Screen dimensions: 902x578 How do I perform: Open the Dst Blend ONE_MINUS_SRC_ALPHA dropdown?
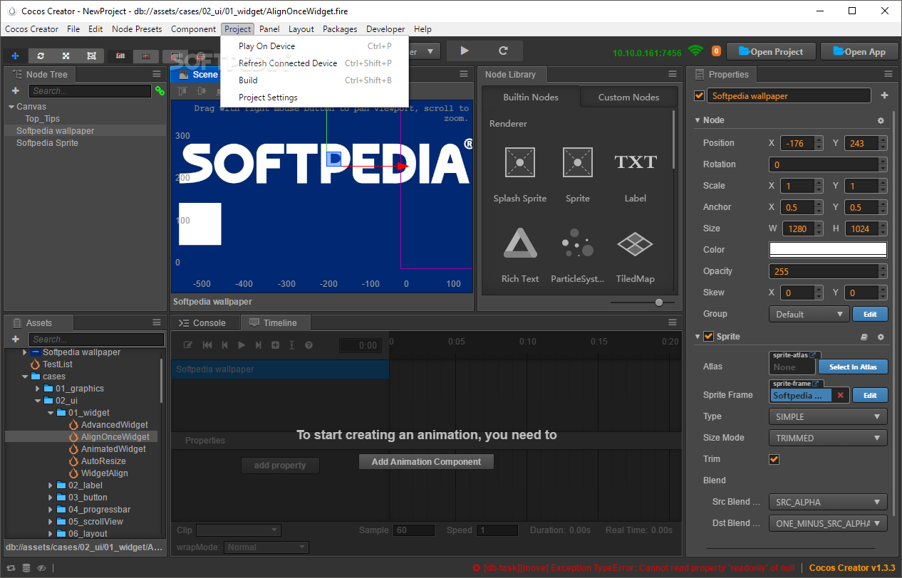(x=828, y=523)
